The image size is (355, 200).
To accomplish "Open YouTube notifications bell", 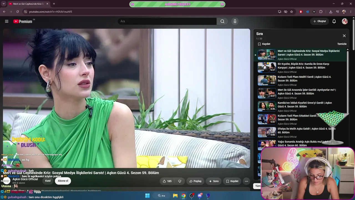I will point(334,21).
